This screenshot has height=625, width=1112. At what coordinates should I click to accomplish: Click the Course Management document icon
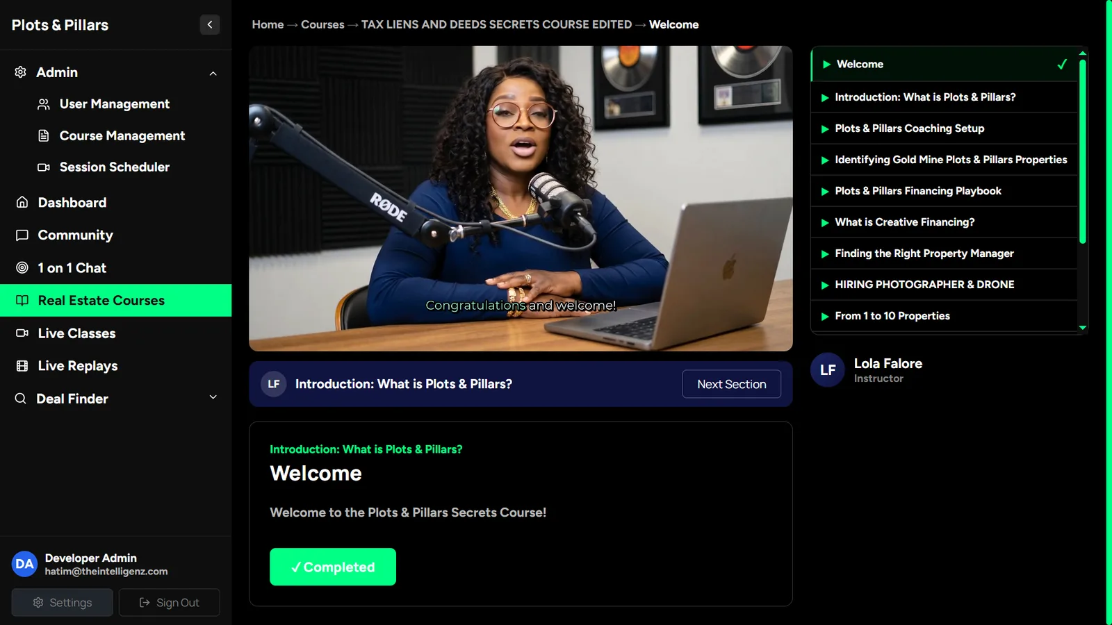coord(44,135)
